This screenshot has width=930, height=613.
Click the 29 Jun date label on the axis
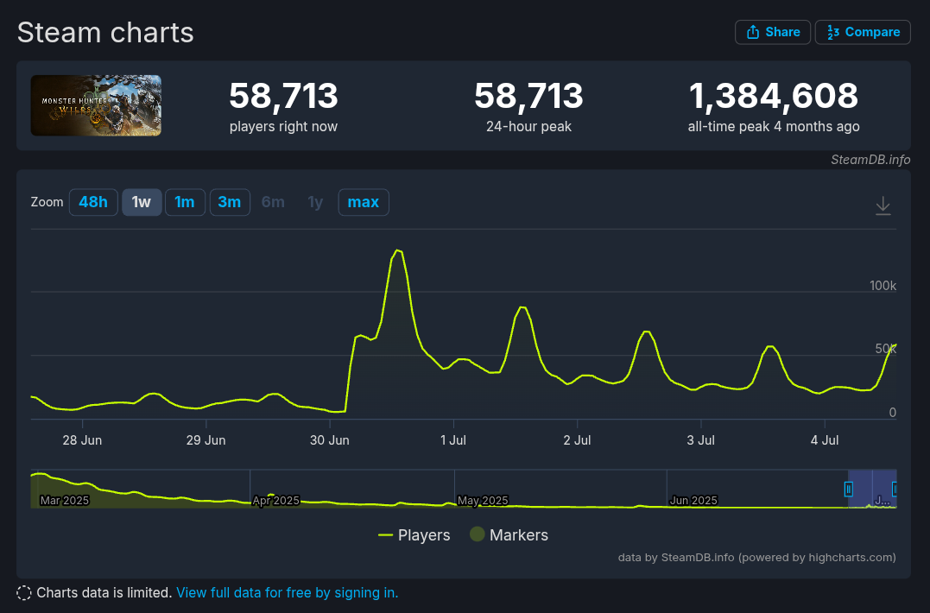point(206,440)
